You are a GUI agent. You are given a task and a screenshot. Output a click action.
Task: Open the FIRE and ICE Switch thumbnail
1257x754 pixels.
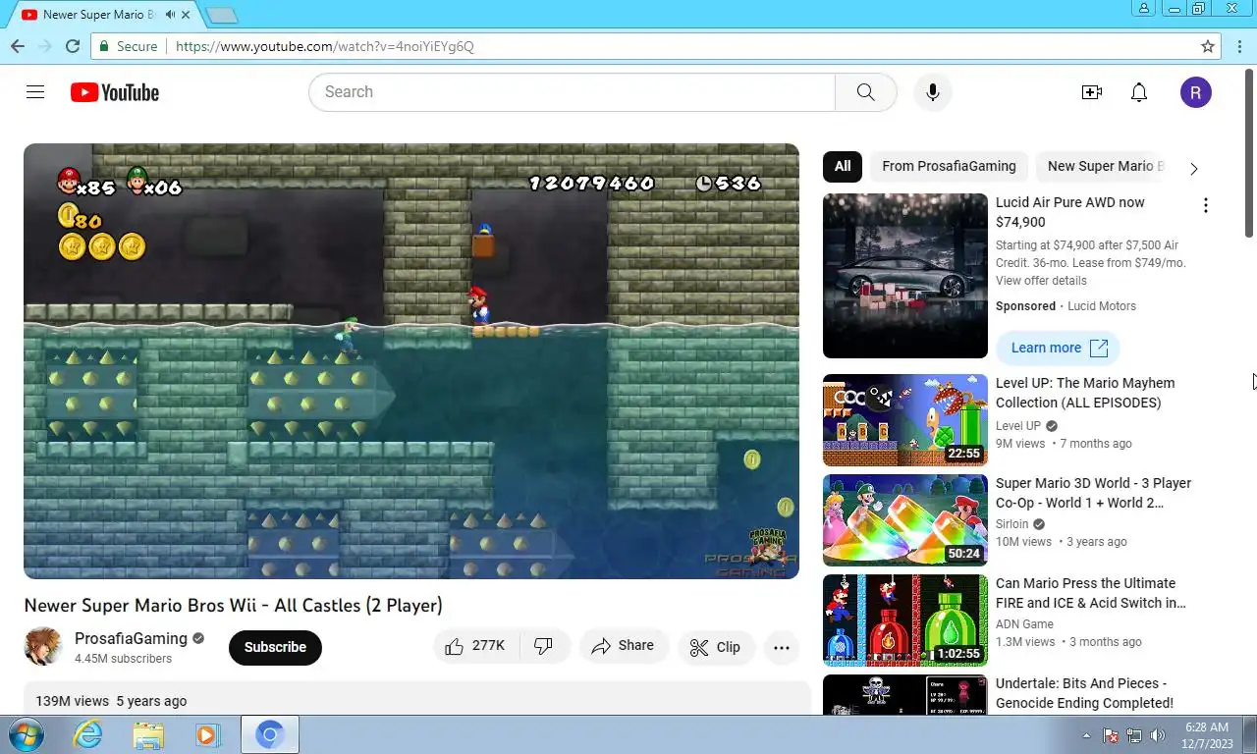point(905,620)
